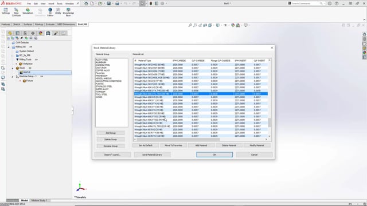Viewport: 367px width, 206px height.
Task: Collapse the ribbon with up chevron
Action: tap(364, 19)
